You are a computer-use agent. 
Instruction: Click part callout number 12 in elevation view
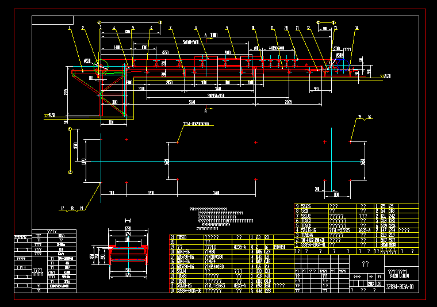click(308, 28)
